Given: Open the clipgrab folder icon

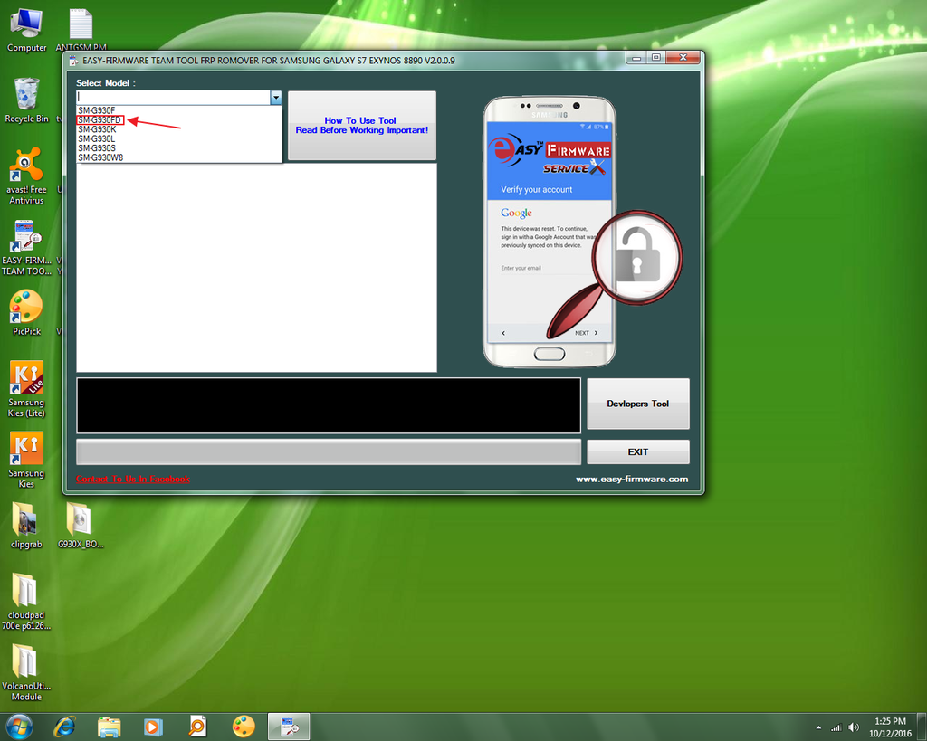Looking at the screenshot, I should (26, 525).
